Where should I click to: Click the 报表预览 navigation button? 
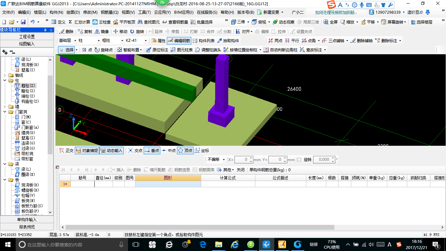coord(27,226)
